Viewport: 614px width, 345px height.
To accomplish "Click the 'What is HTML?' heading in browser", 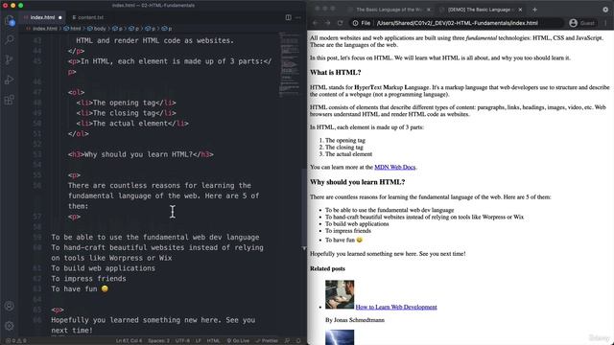I will click(335, 73).
